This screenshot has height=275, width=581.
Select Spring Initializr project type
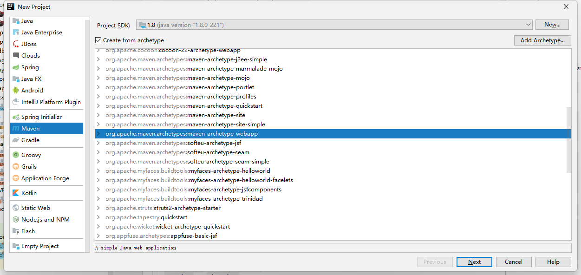click(46, 117)
